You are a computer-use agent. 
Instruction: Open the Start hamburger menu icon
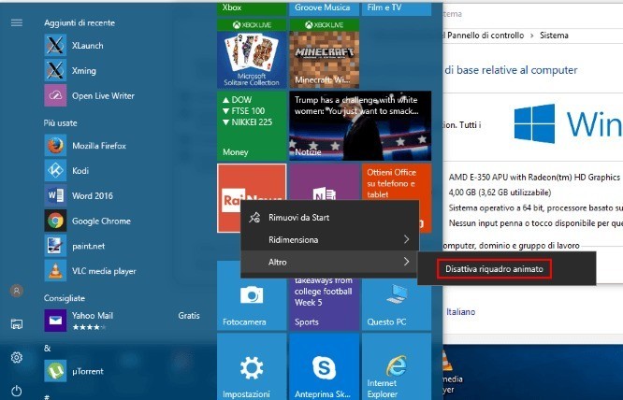click(17, 22)
